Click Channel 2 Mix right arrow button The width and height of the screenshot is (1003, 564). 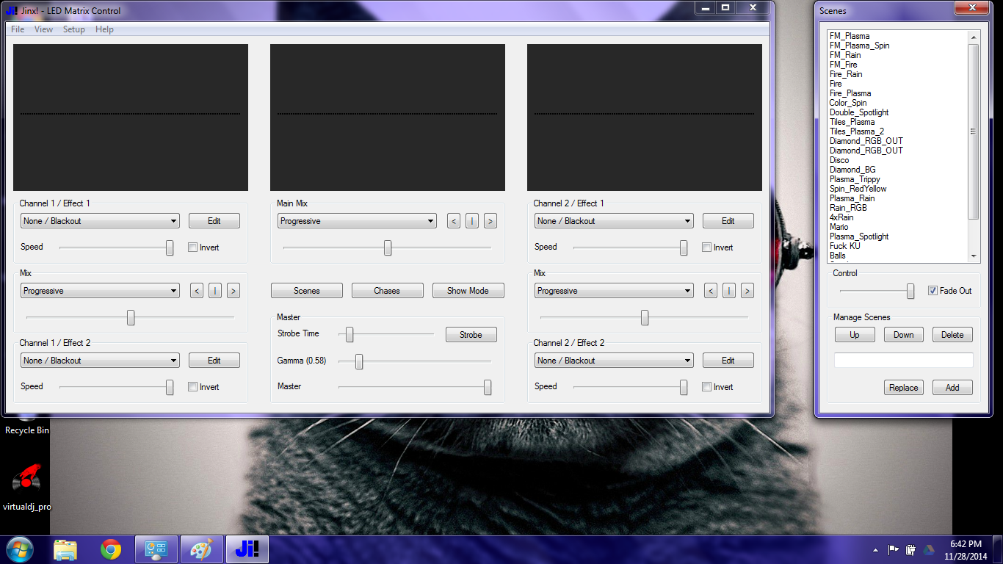tap(747, 291)
